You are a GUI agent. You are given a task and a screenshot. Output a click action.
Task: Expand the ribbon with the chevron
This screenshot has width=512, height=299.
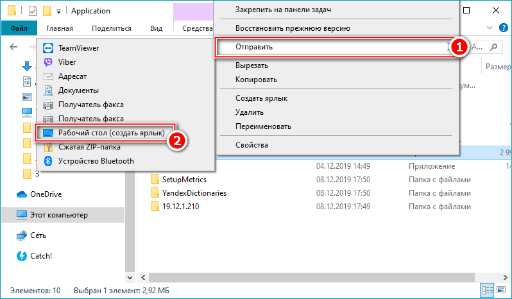(491, 28)
